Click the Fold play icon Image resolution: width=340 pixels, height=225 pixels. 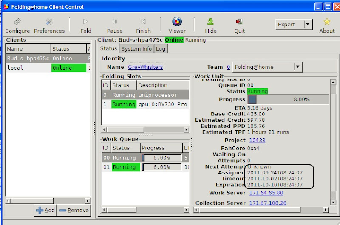pyautogui.click(x=86, y=22)
